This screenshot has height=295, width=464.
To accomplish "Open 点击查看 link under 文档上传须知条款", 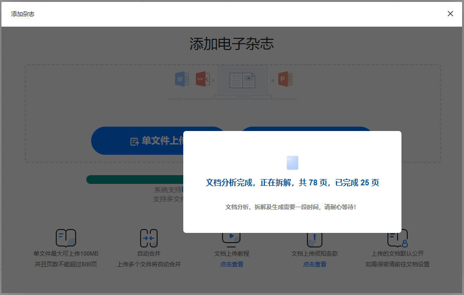I will tap(315, 264).
